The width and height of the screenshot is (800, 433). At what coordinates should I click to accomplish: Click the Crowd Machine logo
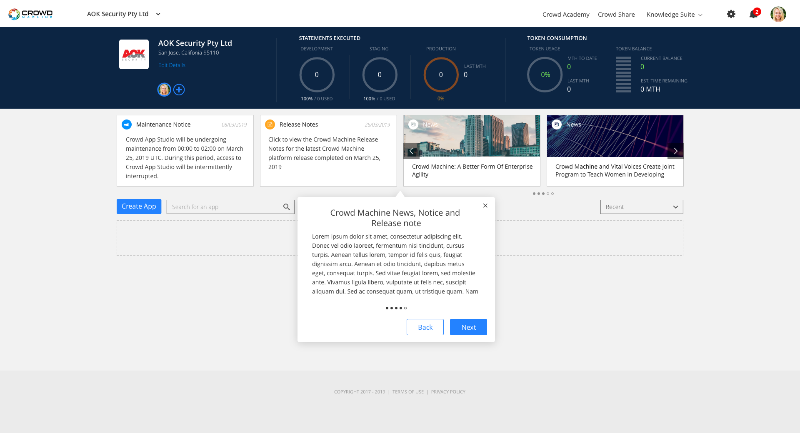click(30, 14)
